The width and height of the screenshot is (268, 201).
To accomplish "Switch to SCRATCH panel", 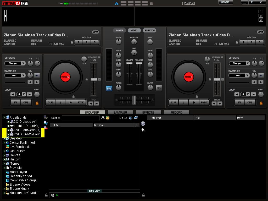I will pyautogui.click(x=149, y=30).
